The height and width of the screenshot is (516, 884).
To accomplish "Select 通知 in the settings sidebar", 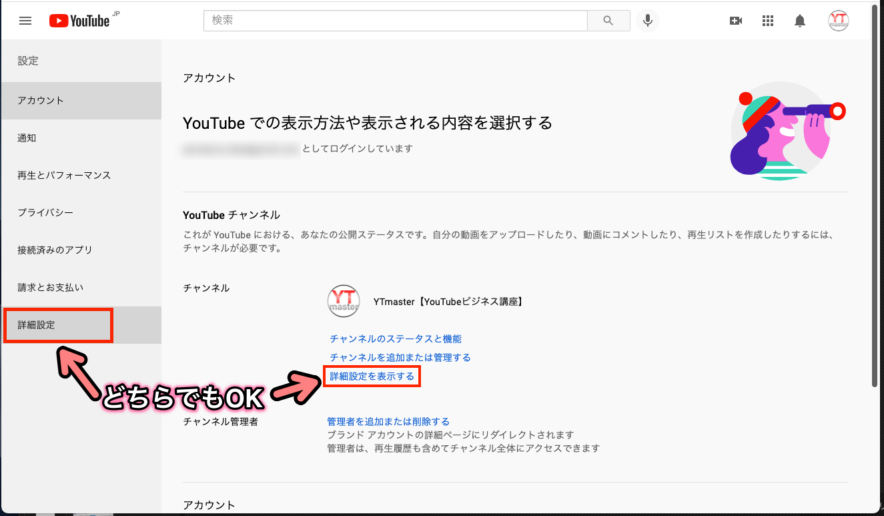I will (x=81, y=138).
